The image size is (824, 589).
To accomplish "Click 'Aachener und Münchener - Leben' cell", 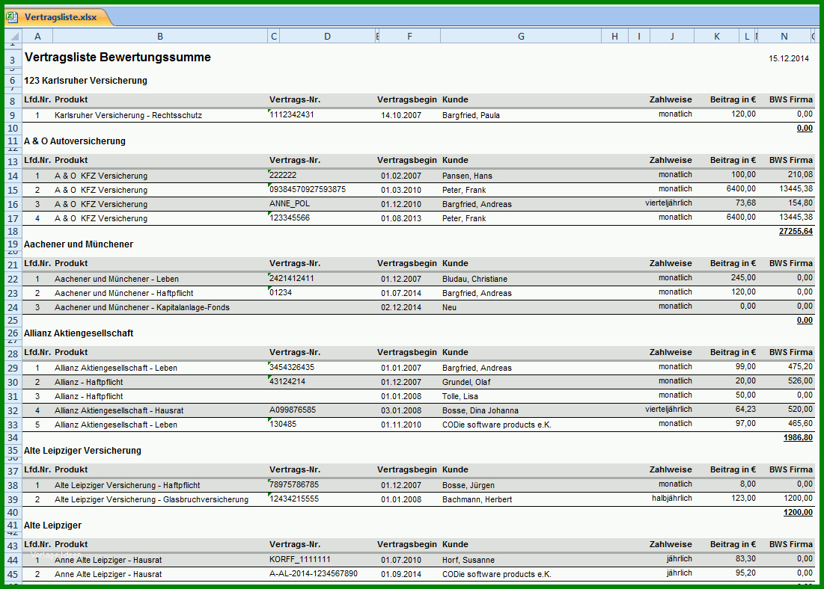I will tap(117, 279).
